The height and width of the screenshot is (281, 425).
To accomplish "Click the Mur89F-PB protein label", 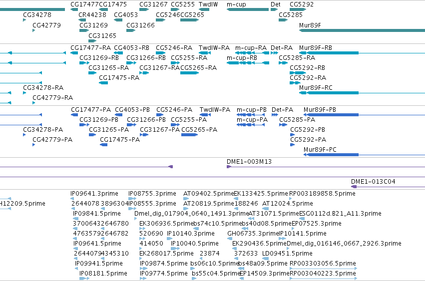I will point(320,110).
